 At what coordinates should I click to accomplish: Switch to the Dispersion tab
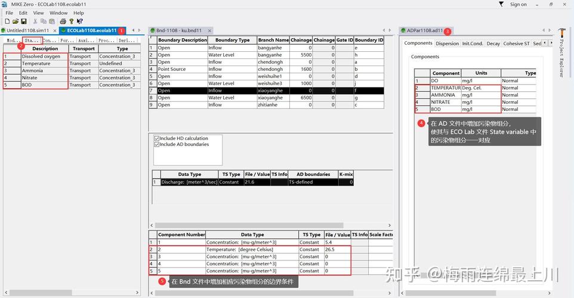[447, 43]
